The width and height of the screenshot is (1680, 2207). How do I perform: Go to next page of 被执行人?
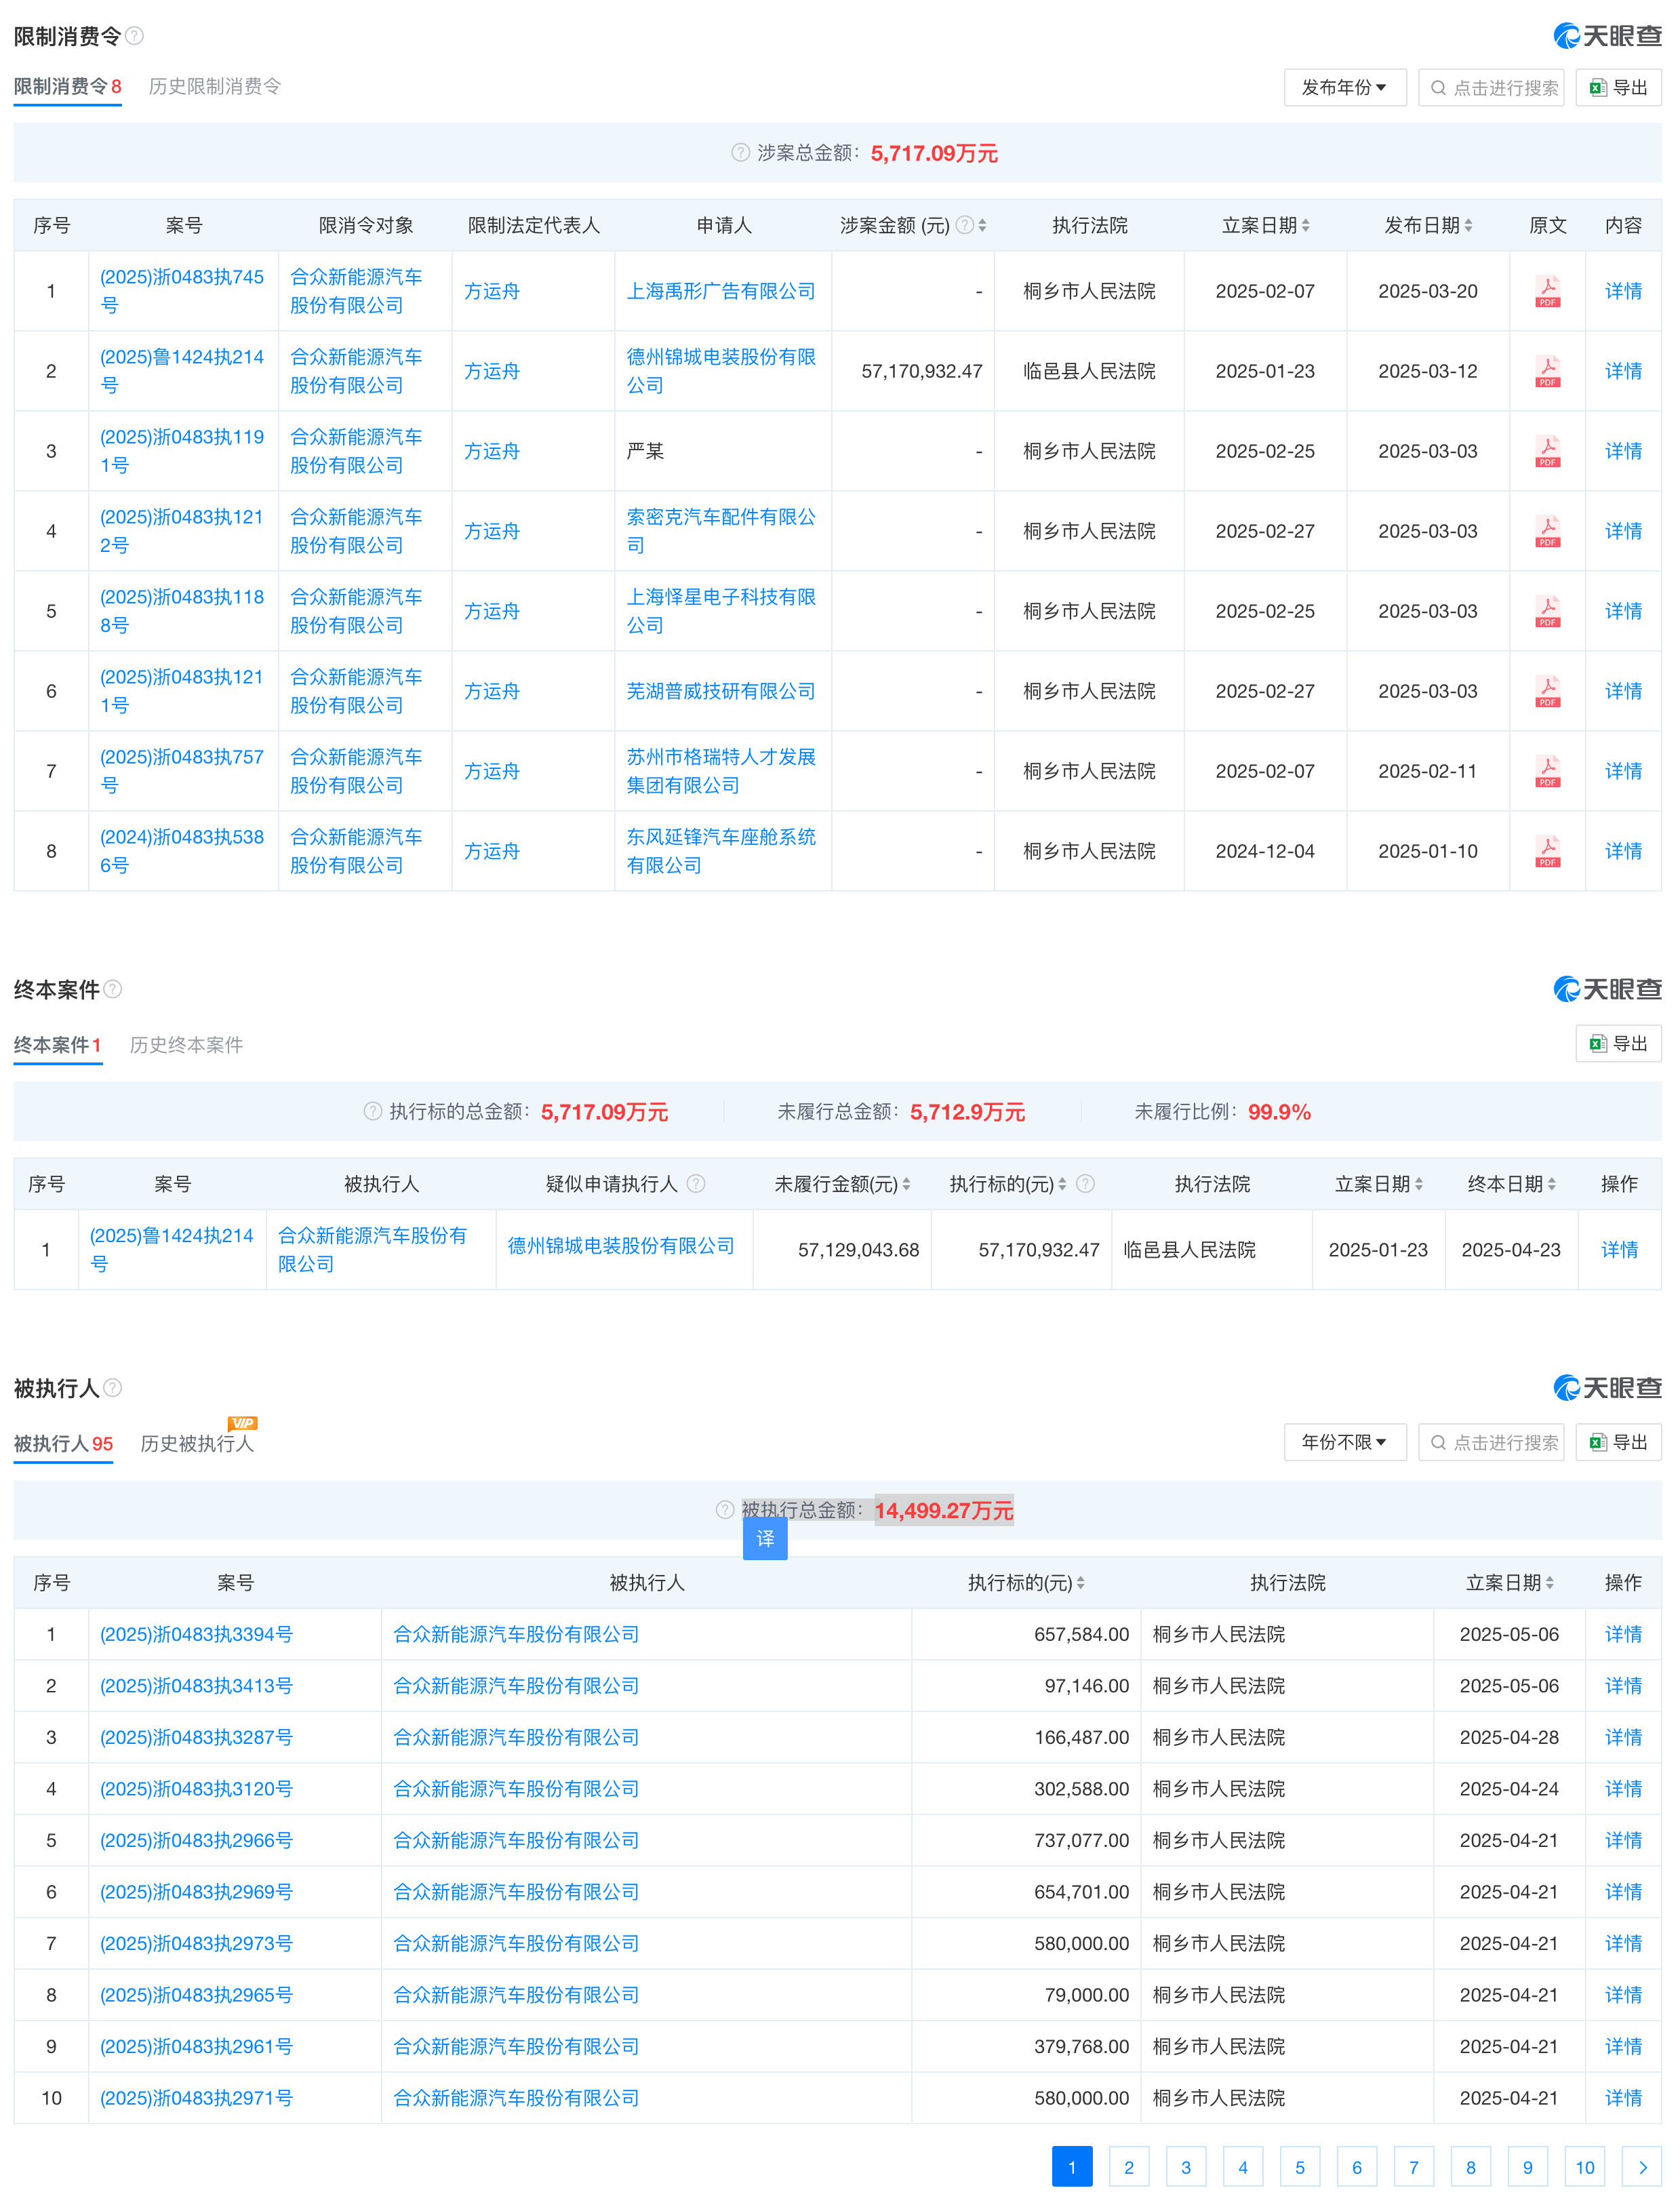click(x=1642, y=2166)
